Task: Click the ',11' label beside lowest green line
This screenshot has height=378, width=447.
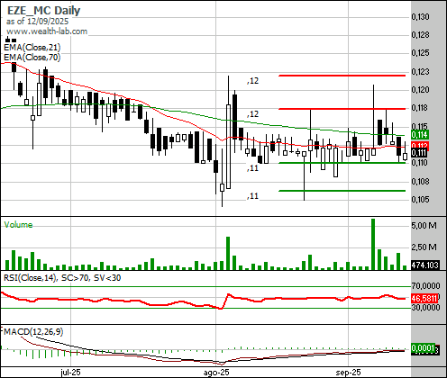Action: (252, 196)
